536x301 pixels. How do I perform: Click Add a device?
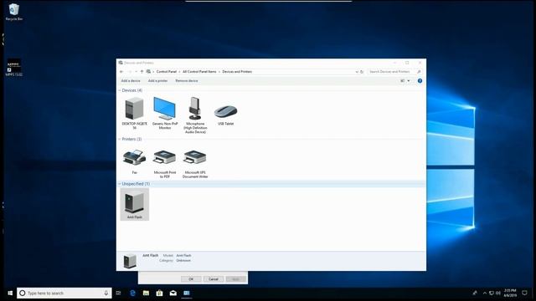pyautogui.click(x=131, y=81)
